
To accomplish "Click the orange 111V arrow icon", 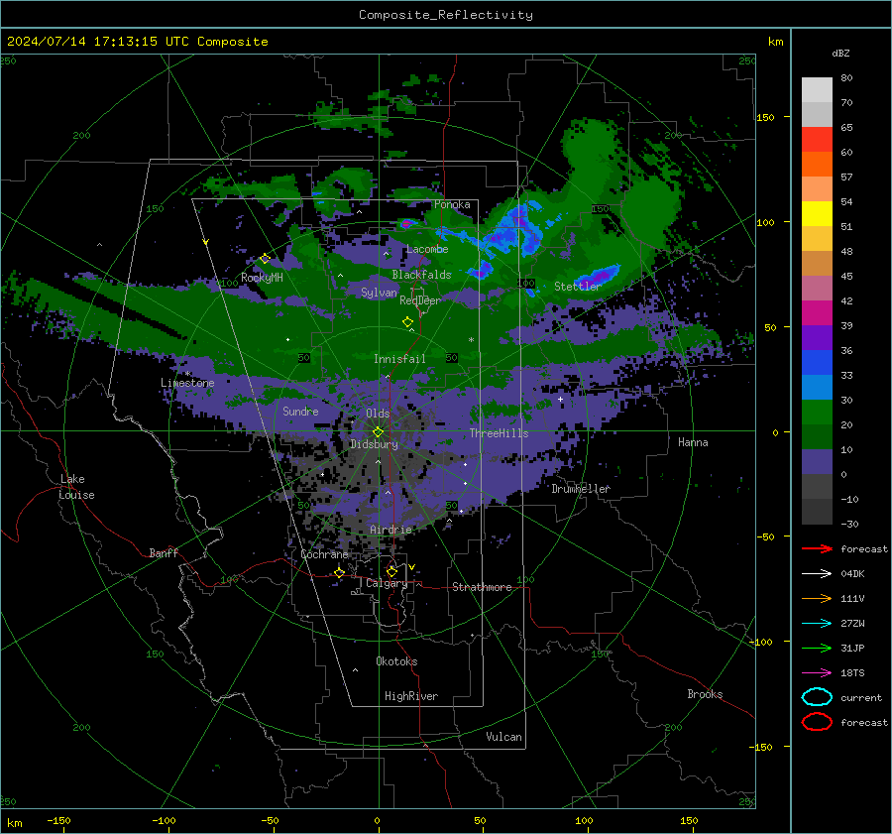I will click(x=817, y=598).
